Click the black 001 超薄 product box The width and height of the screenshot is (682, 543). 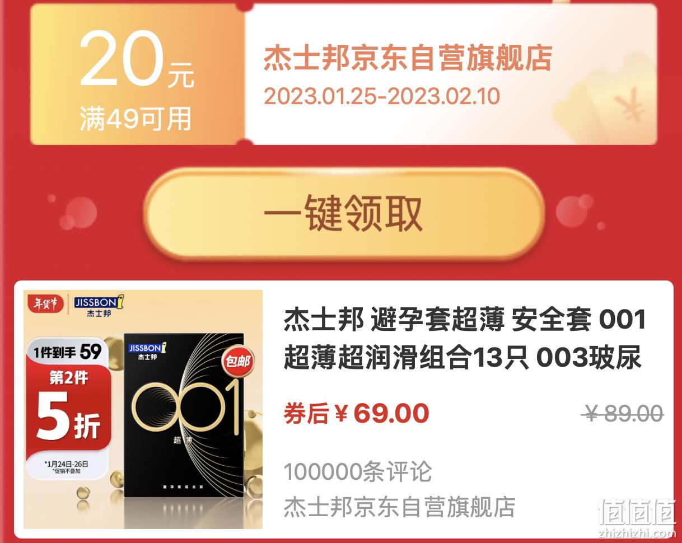pos(185,415)
